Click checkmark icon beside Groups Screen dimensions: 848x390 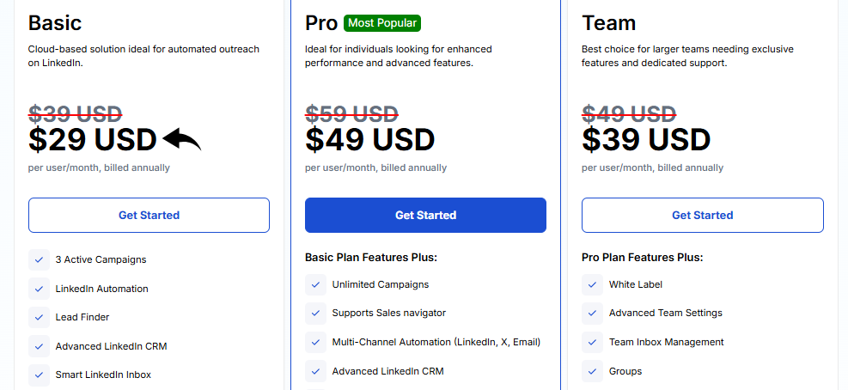click(592, 371)
